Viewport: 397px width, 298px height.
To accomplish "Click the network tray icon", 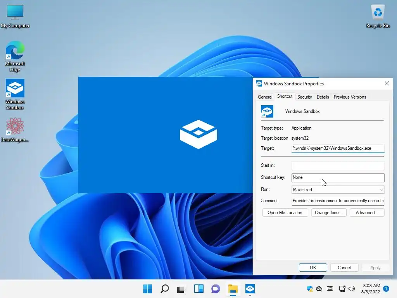I will click(342, 289).
